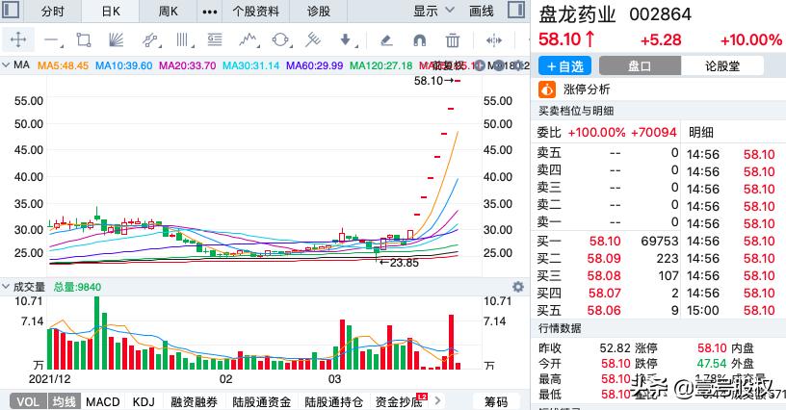Click the horizontal compress chart icon

494,40
